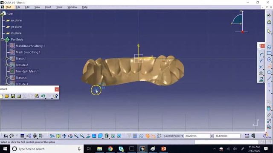Select Project 3D Elements in floating toolbar
Screen dimensions: 273x153
[x=261, y=79]
